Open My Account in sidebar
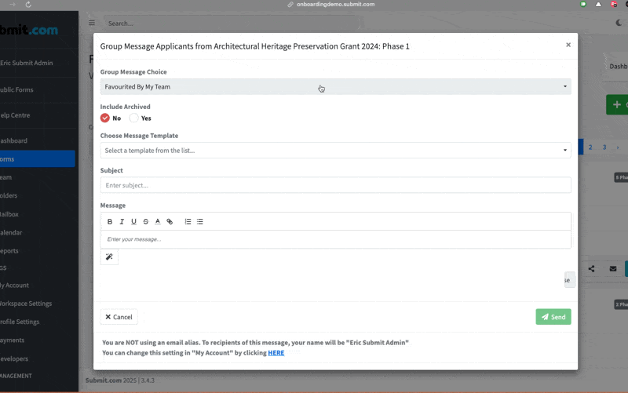The height and width of the screenshot is (393, 628). (14, 286)
